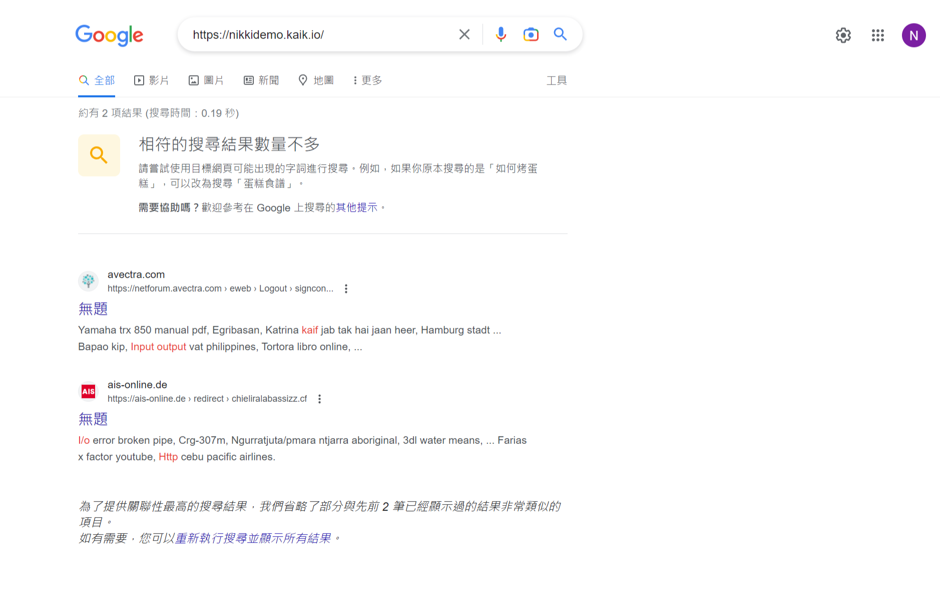Start a voice search with the microphone icon
This screenshot has height=596, width=940.
[x=500, y=34]
